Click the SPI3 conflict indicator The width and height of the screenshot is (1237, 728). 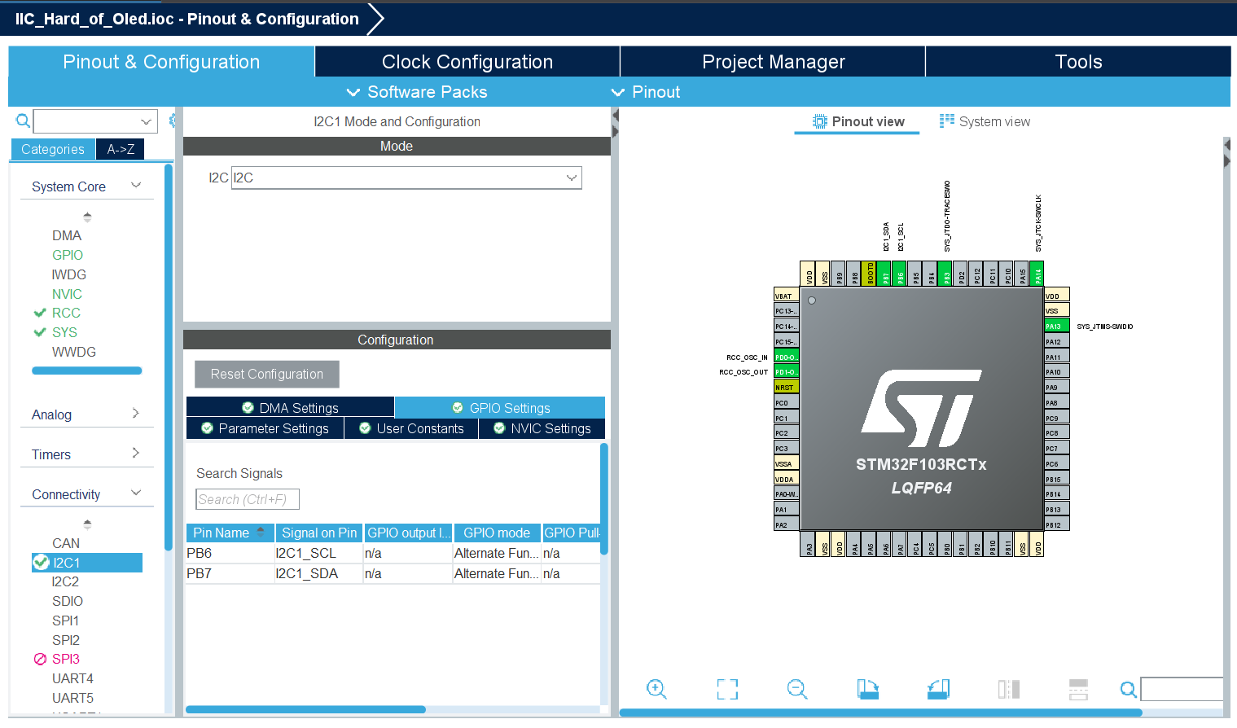tap(40, 659)
